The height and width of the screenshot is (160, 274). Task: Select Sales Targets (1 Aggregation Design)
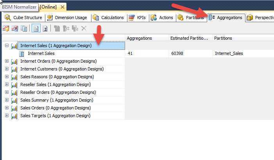tap(56, 116)
